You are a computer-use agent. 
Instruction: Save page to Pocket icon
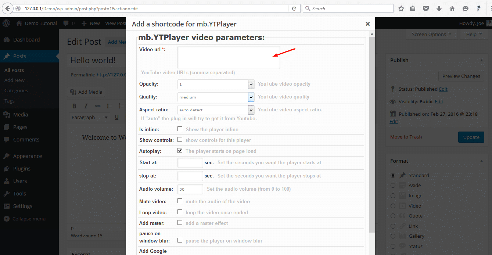coord(425,8)
